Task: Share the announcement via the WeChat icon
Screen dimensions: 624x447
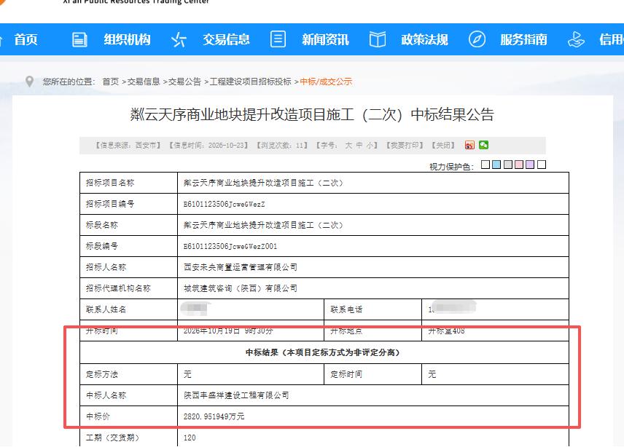Action: click(x=483, y=145)
